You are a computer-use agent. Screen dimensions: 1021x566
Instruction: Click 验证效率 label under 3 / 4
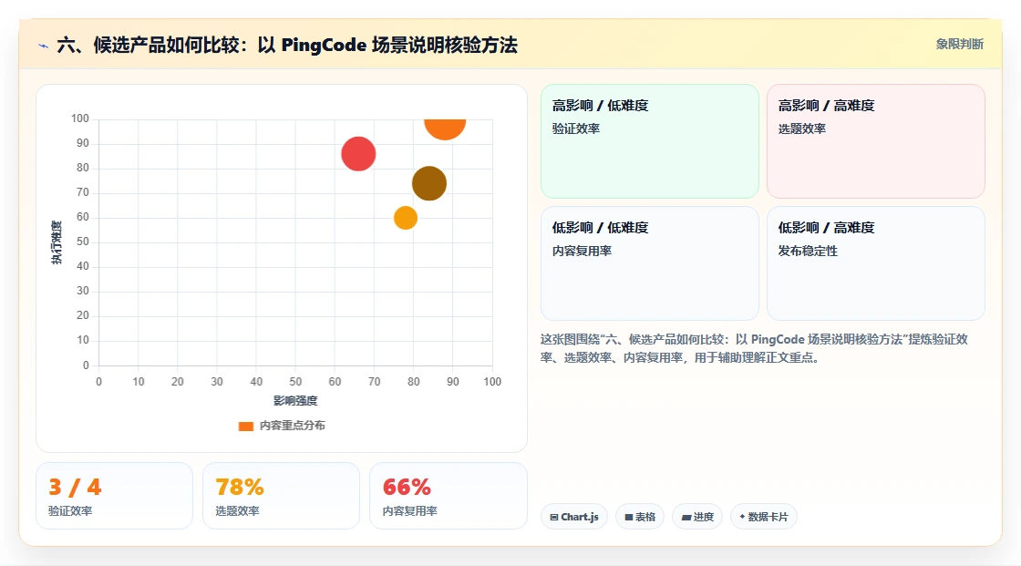[x=70, y=511]
